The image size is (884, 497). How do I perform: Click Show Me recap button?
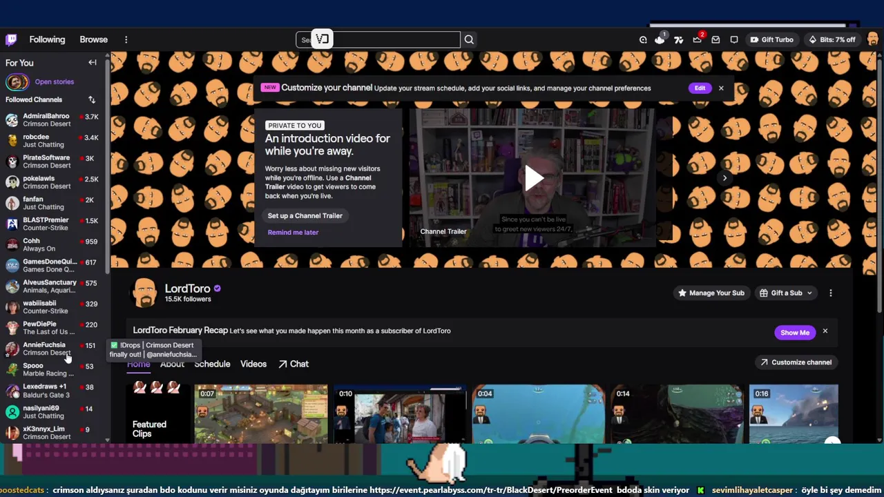click(x=794, y=332)
